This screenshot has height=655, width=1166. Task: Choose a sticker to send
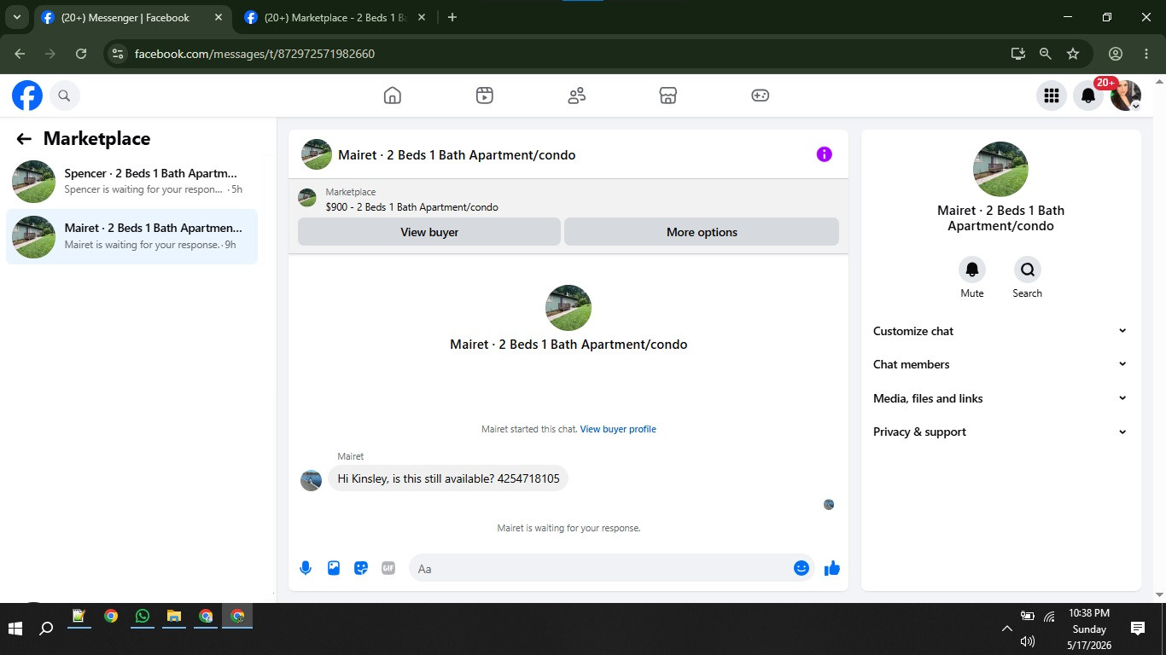pos(361,568)
